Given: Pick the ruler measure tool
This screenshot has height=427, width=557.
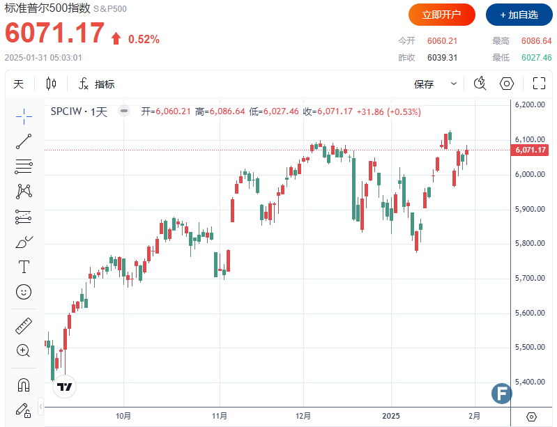Looking at the screenshot, I should 24,325.
